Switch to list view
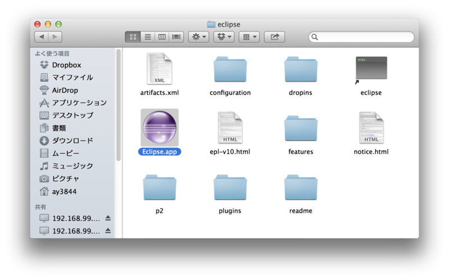This screenshot has height=280, width=449. [148, 37]
